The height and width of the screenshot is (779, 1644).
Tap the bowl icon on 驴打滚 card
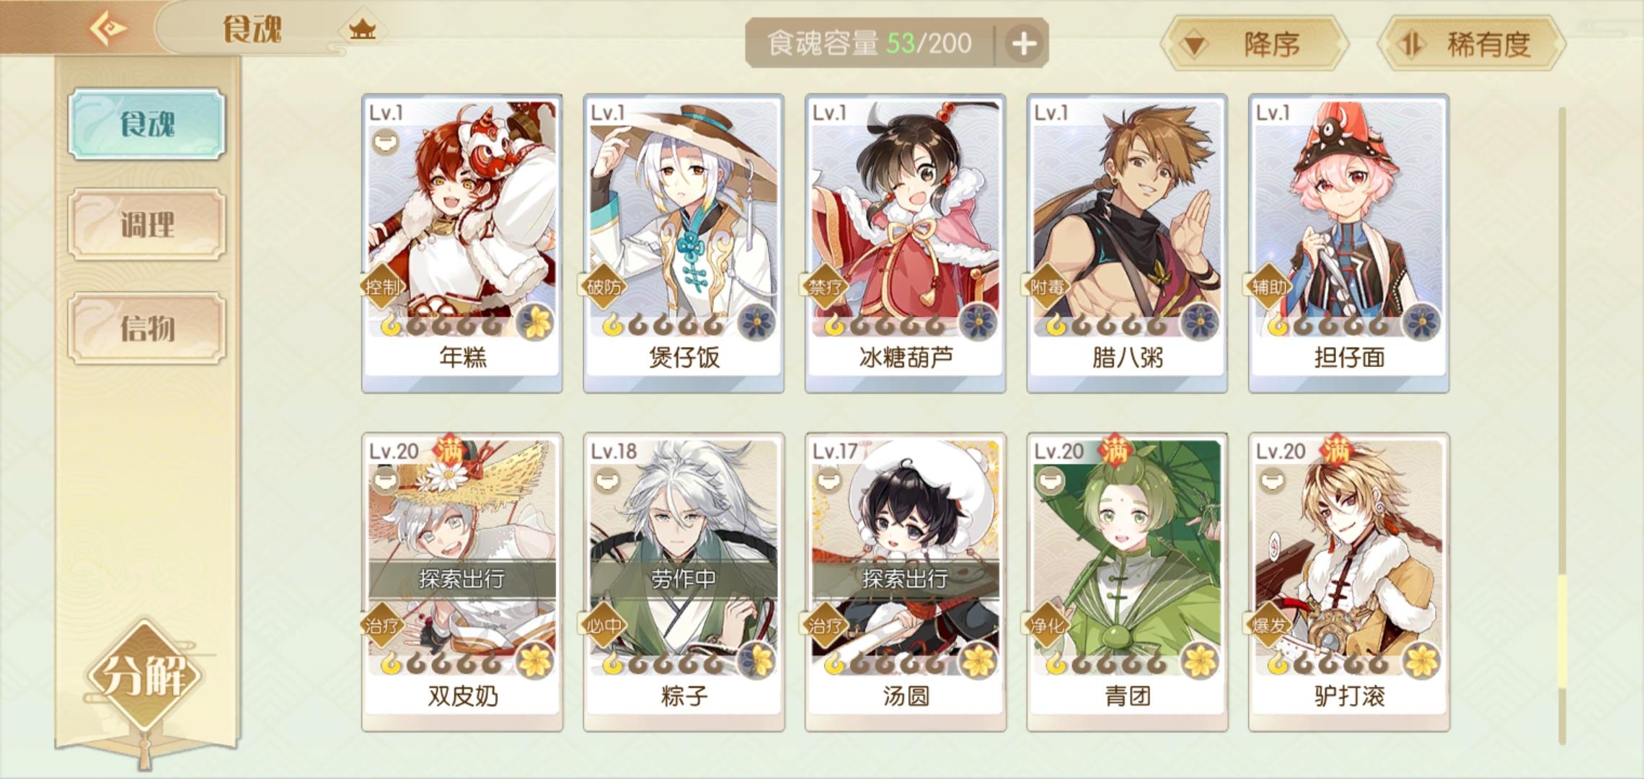[x=1273, y=480]
